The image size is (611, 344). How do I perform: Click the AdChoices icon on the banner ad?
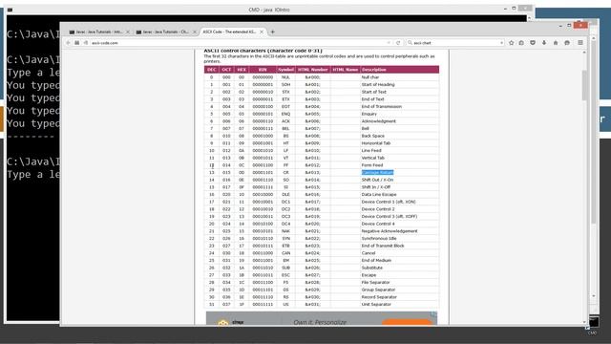coord(433,314)
